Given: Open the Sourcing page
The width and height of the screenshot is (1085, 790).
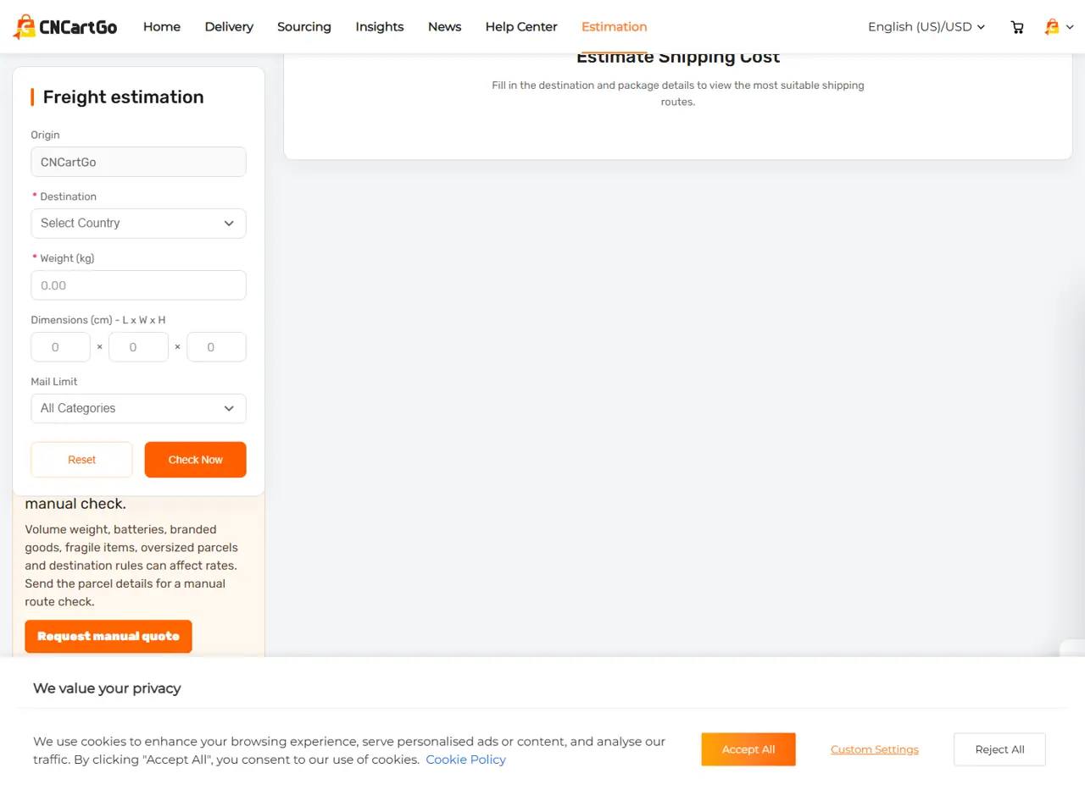Looking at the screenshot, I should tap(304, 27).
